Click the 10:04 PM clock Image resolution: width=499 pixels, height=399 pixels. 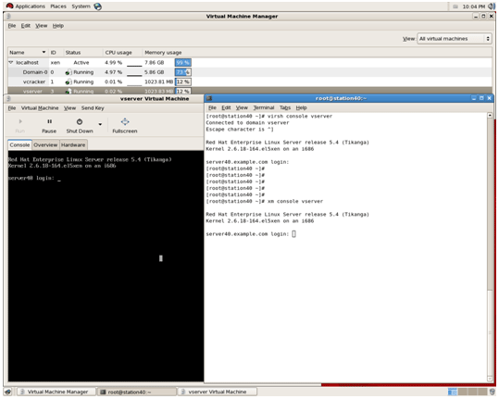click(x=474, y=6)
